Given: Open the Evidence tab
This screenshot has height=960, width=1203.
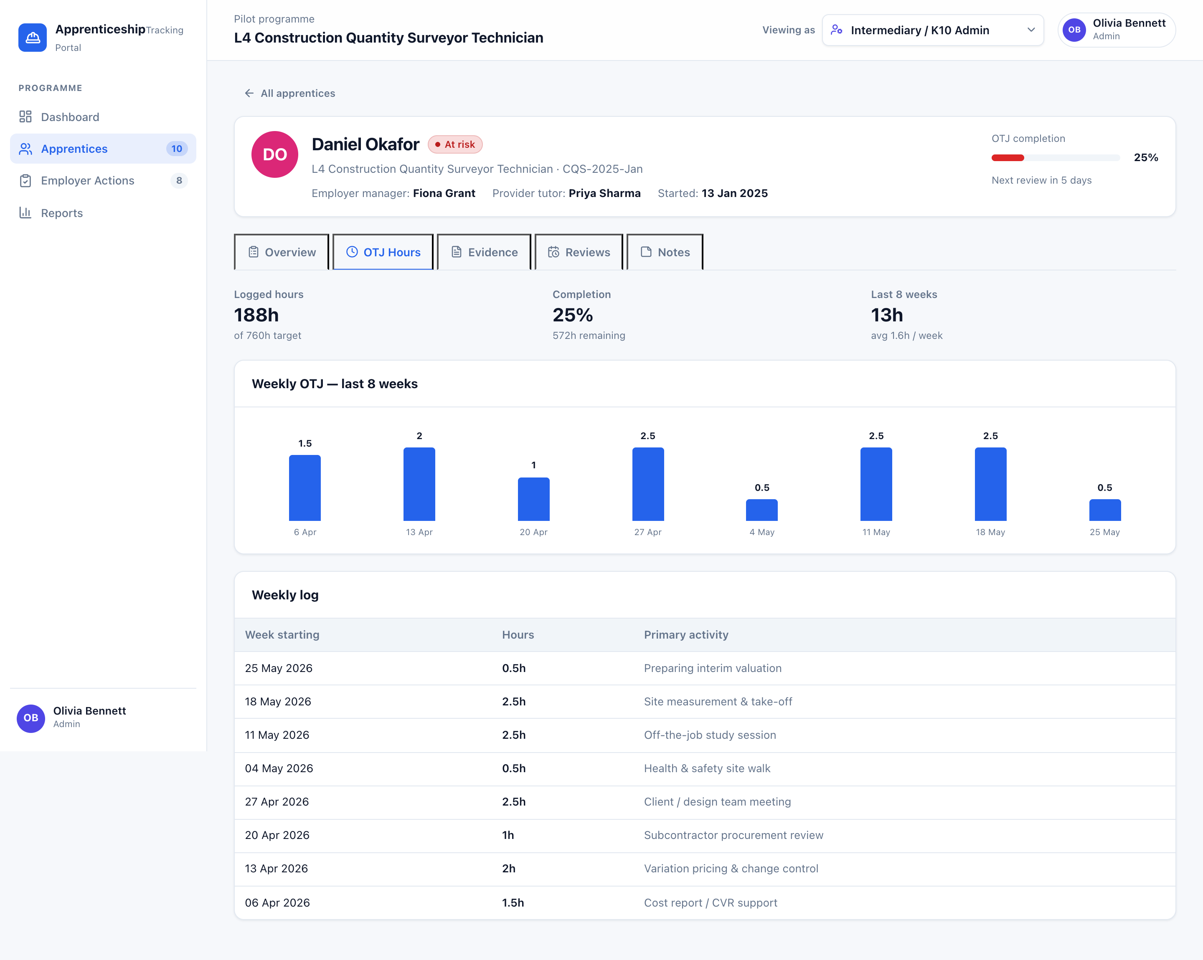Looking at the screenshot, I should pos(484,252).
